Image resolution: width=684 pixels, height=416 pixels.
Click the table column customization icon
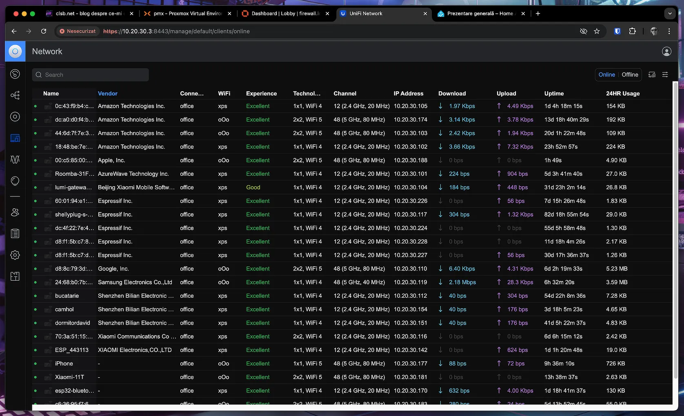tap(652, 75)
